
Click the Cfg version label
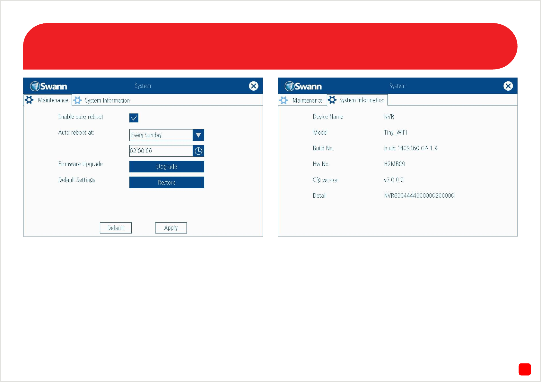(x=326, y=180)
